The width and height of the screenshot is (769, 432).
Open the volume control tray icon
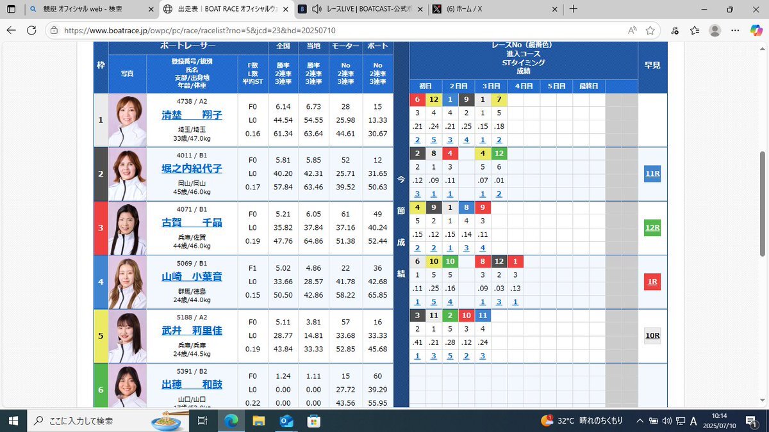point(666,420)
